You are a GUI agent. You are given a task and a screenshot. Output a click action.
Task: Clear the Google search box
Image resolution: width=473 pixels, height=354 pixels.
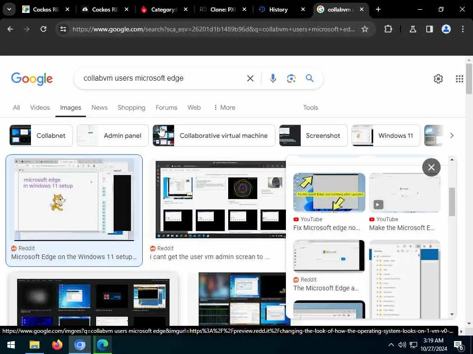coord(250,78)
